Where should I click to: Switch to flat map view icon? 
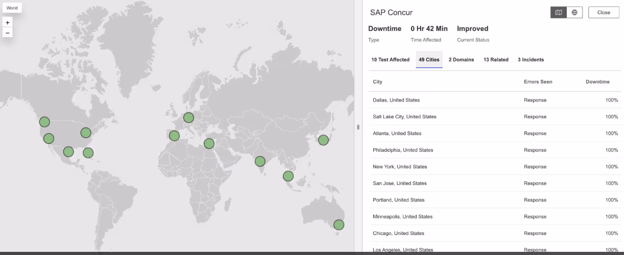click(x=559, y=12)
